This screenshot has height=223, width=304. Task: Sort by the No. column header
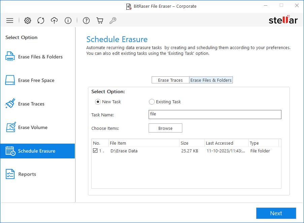coord(100,143)
